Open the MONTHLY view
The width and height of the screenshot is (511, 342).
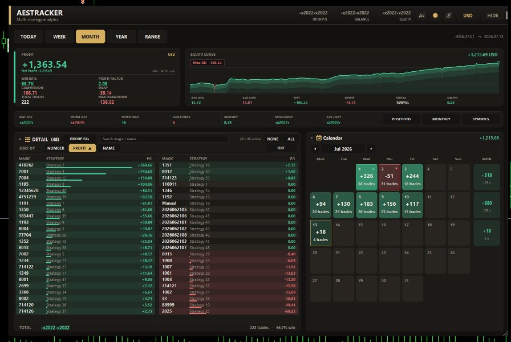pyautogui.click(x=441, y=119)
